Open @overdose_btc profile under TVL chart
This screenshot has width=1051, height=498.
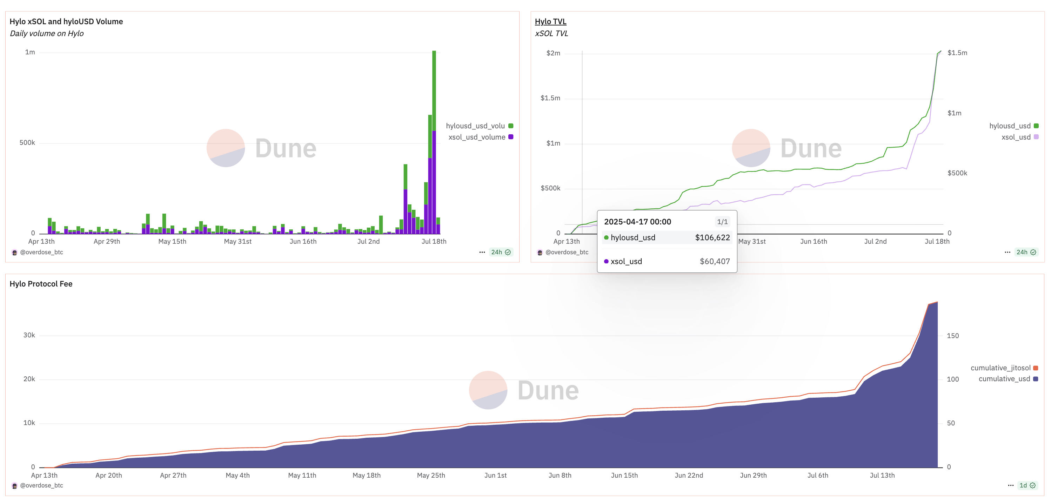[567, 253]
